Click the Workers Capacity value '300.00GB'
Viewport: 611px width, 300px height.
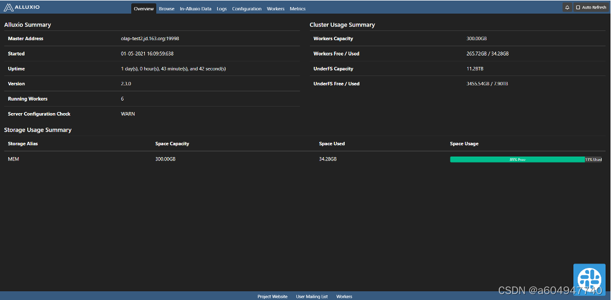(x=476, y=39)
